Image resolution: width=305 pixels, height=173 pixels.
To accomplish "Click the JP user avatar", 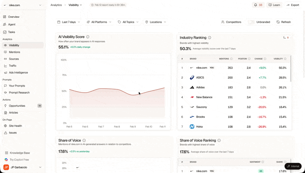I will [6, 167].
